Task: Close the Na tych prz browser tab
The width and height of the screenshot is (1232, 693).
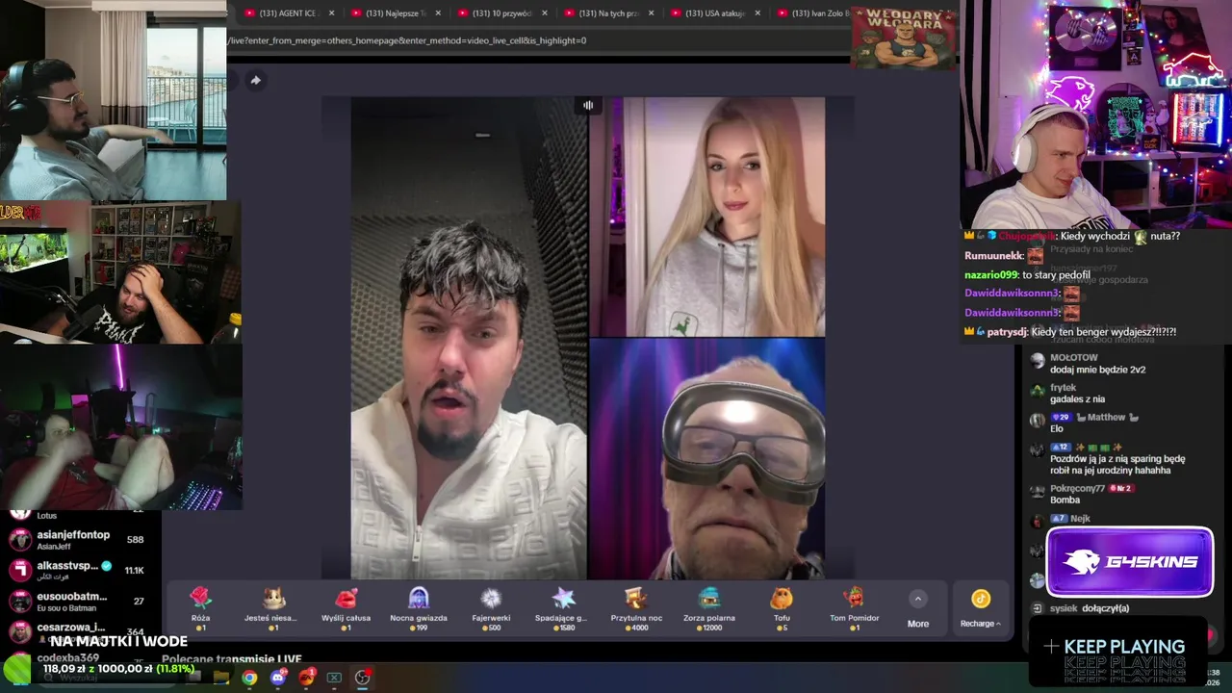Action: (651, 13)
